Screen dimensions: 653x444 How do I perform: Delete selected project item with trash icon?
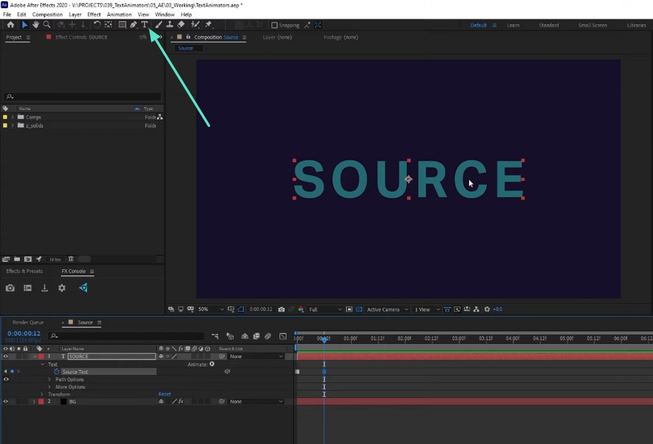tap(71, 259)
